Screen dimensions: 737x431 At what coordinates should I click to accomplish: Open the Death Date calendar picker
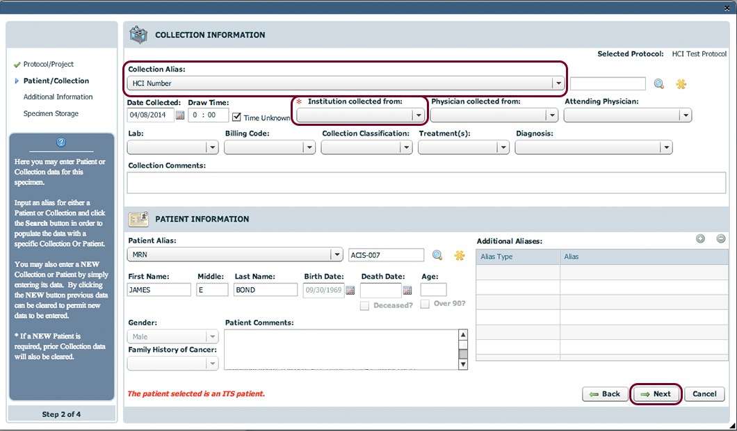407,290
